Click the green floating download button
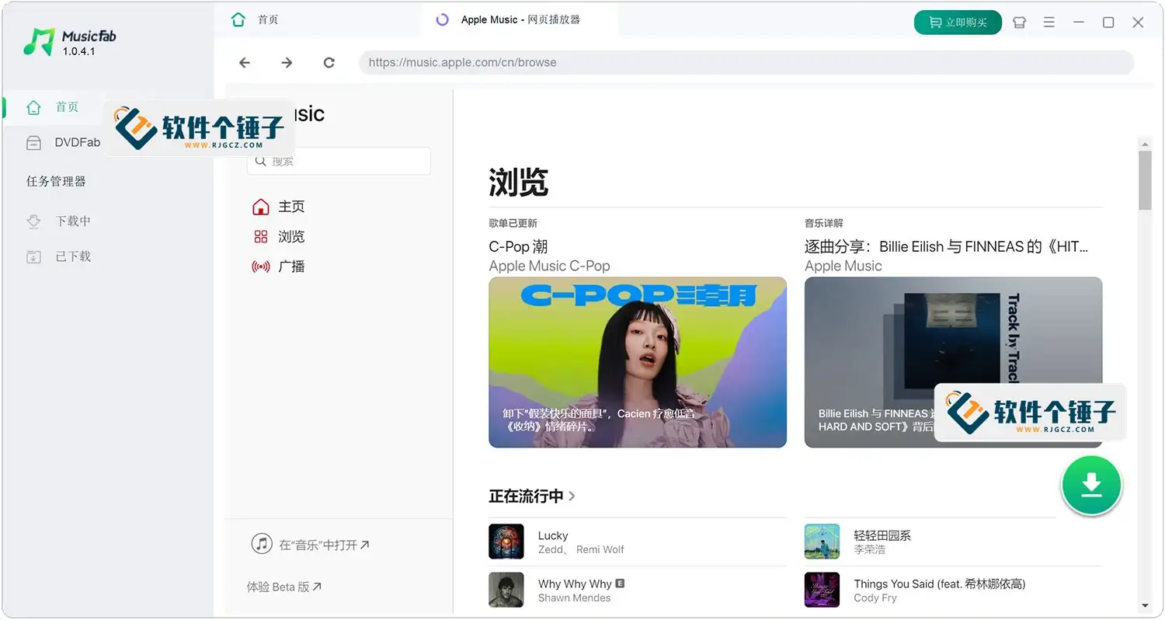This screenshot has width=1165, height=620. point(1091,484)
